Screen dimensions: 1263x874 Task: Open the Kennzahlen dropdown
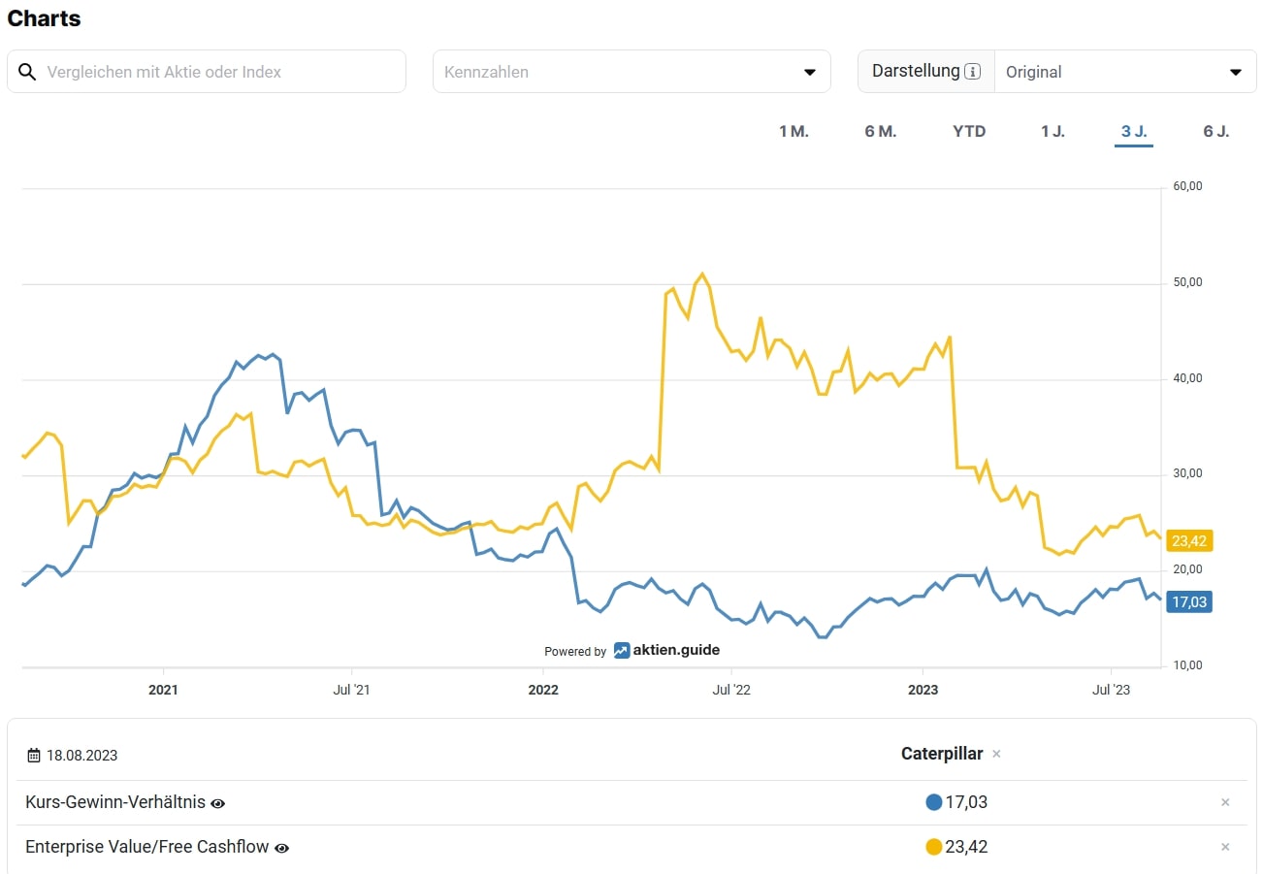coord(631,72)
